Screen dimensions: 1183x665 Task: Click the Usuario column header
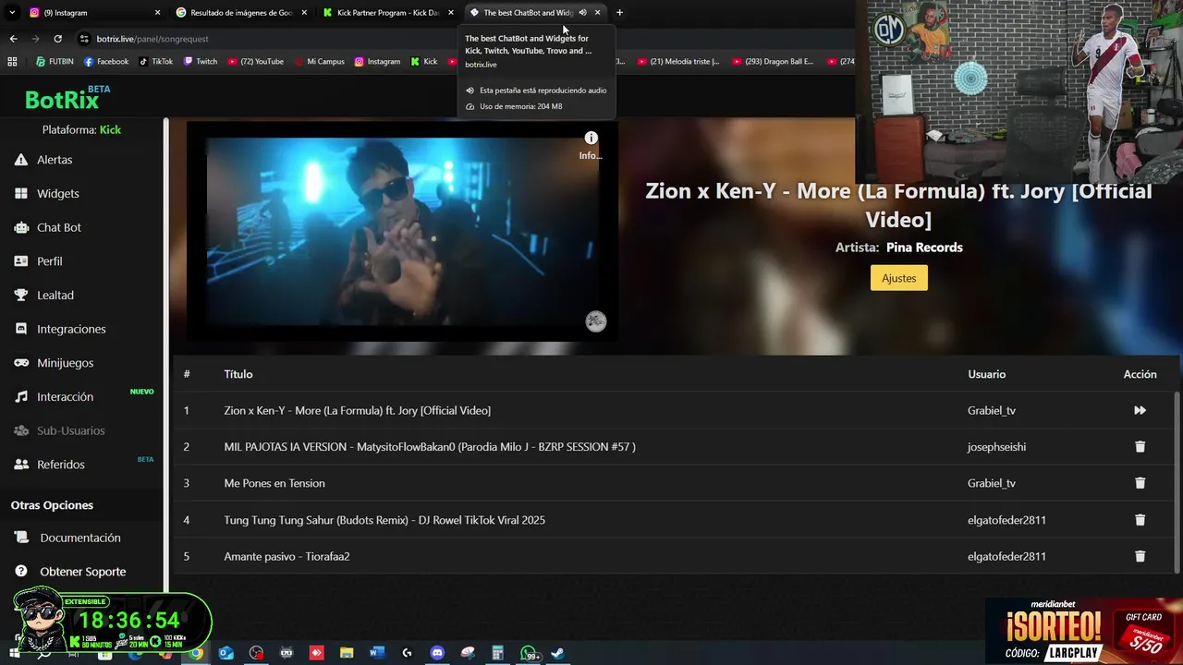click(x=986, y=374)
